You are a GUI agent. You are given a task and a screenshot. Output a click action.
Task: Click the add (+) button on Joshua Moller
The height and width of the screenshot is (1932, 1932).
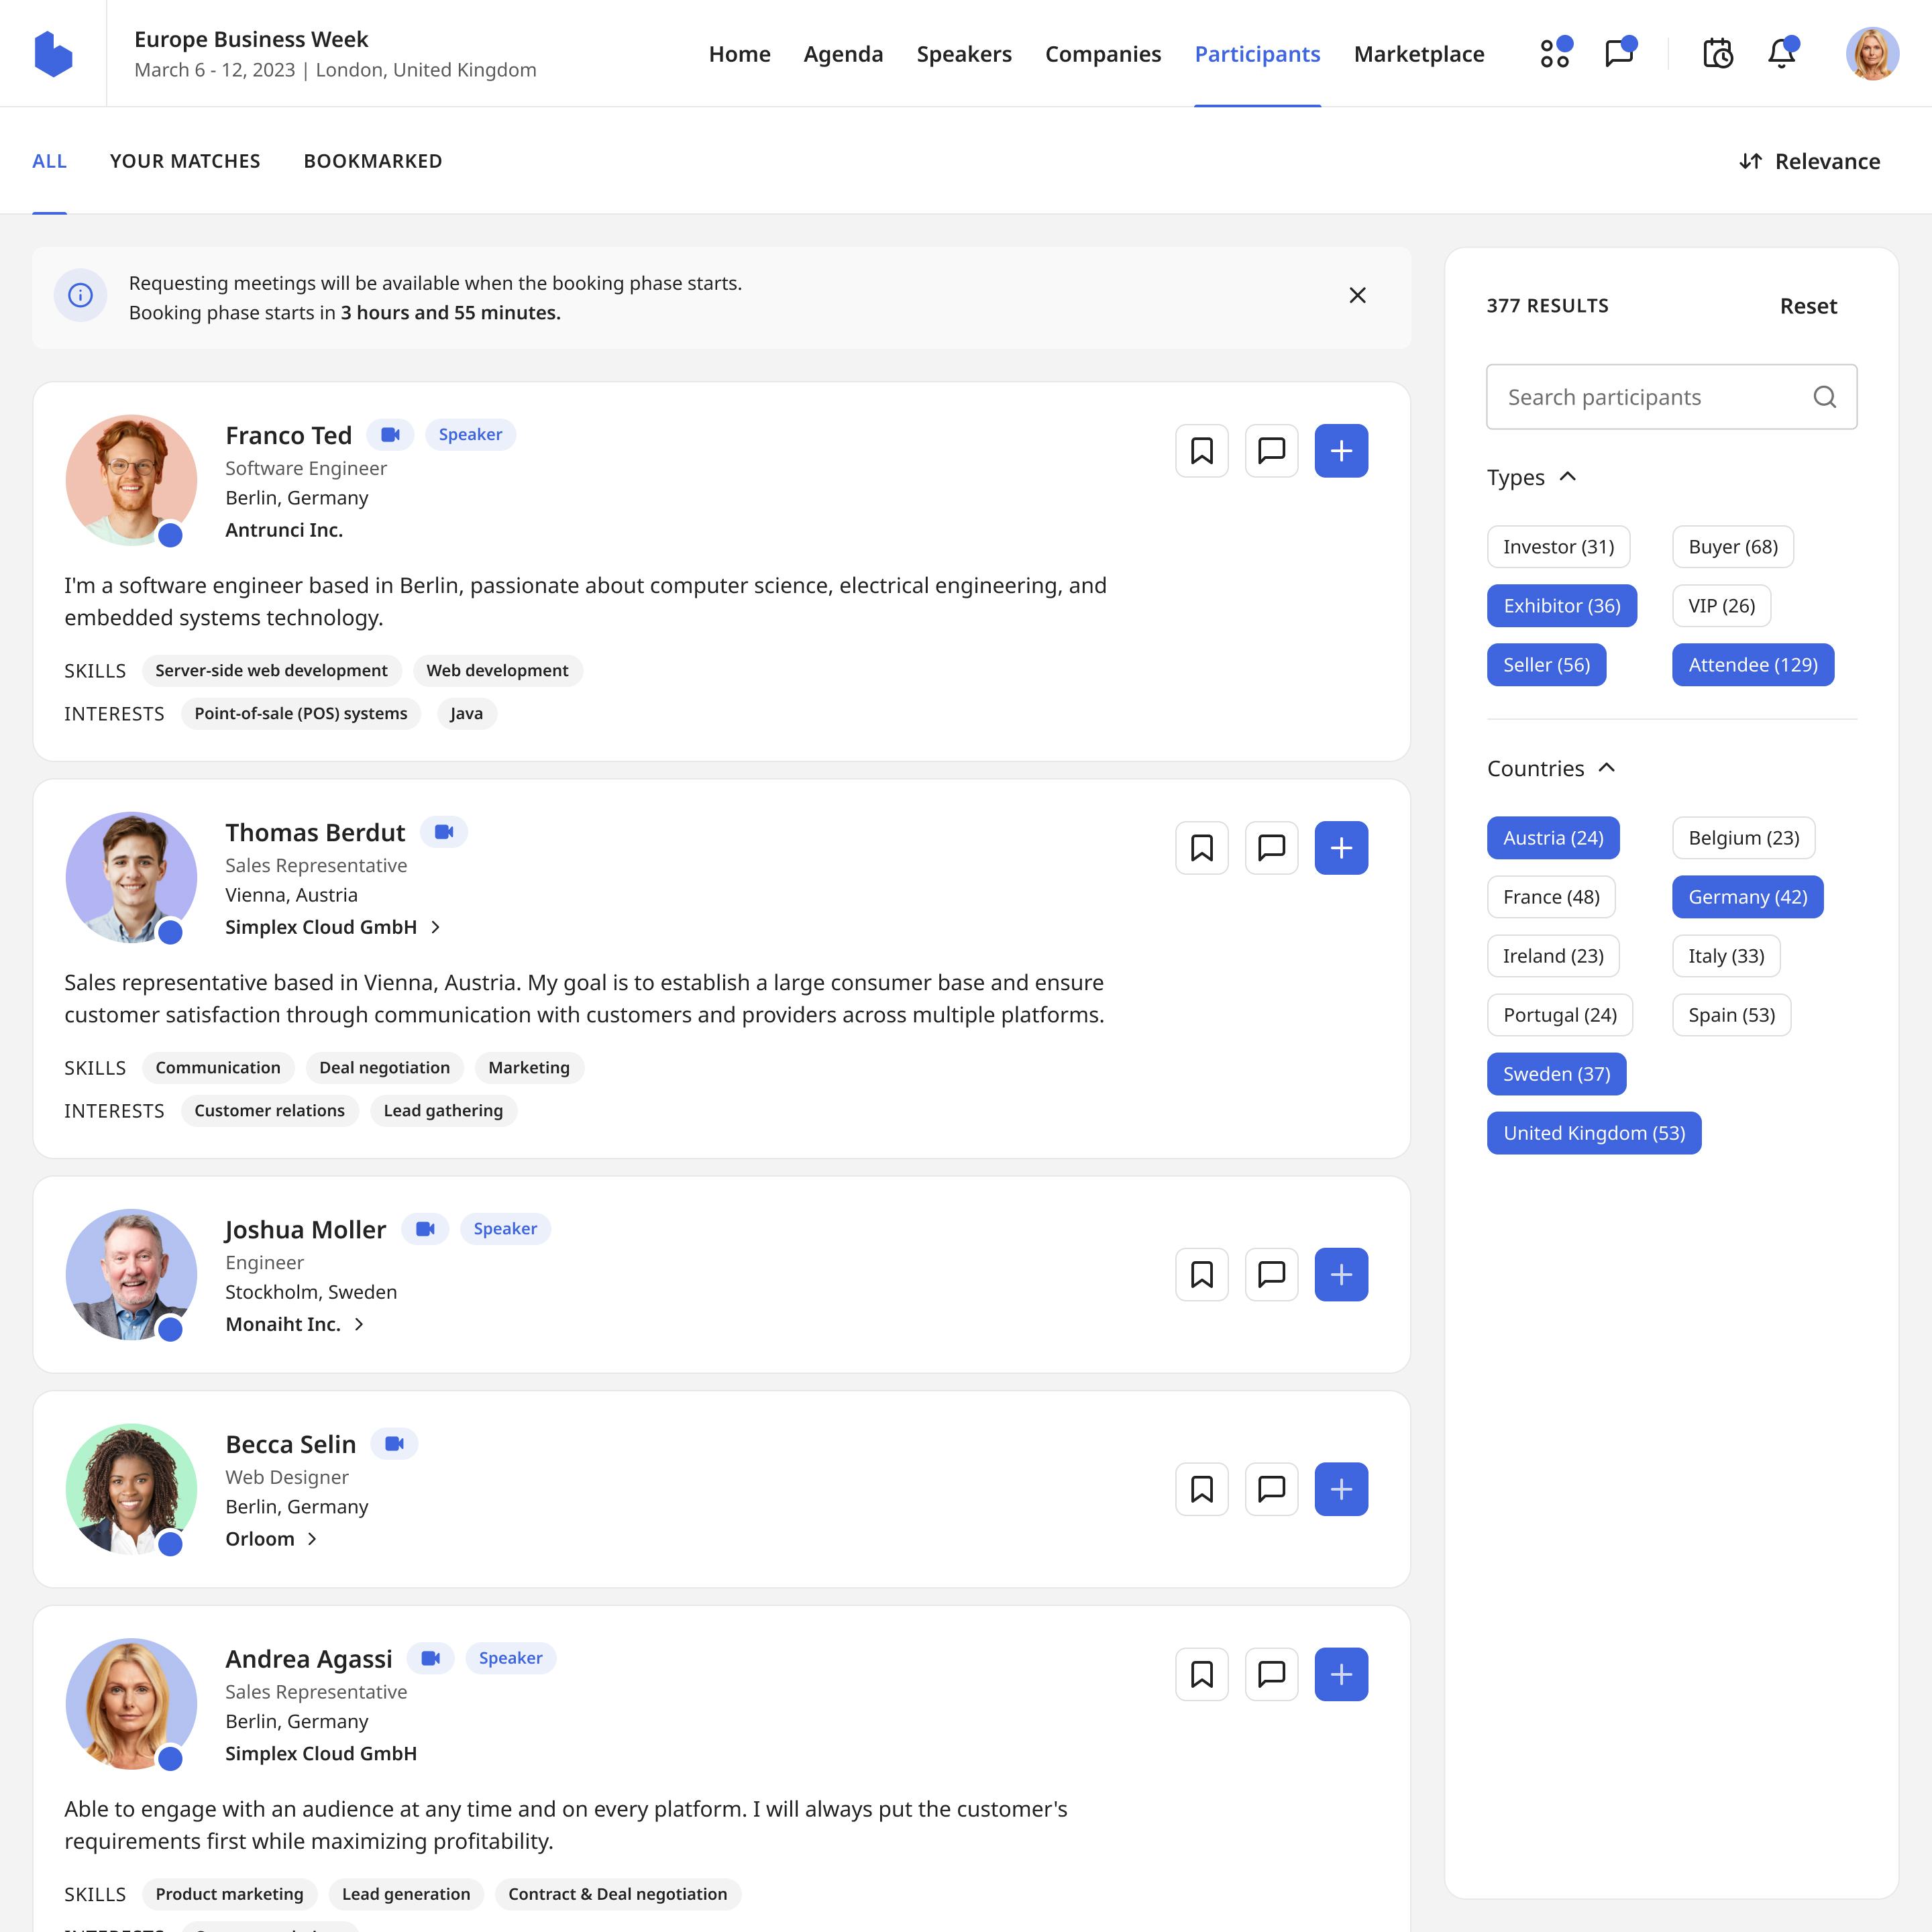point(1339,1274)
